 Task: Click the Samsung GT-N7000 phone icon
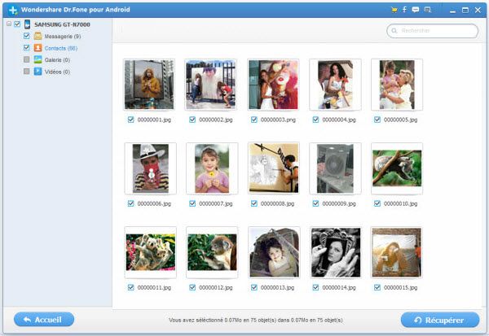pyautogui.click(x=27, y=24)
